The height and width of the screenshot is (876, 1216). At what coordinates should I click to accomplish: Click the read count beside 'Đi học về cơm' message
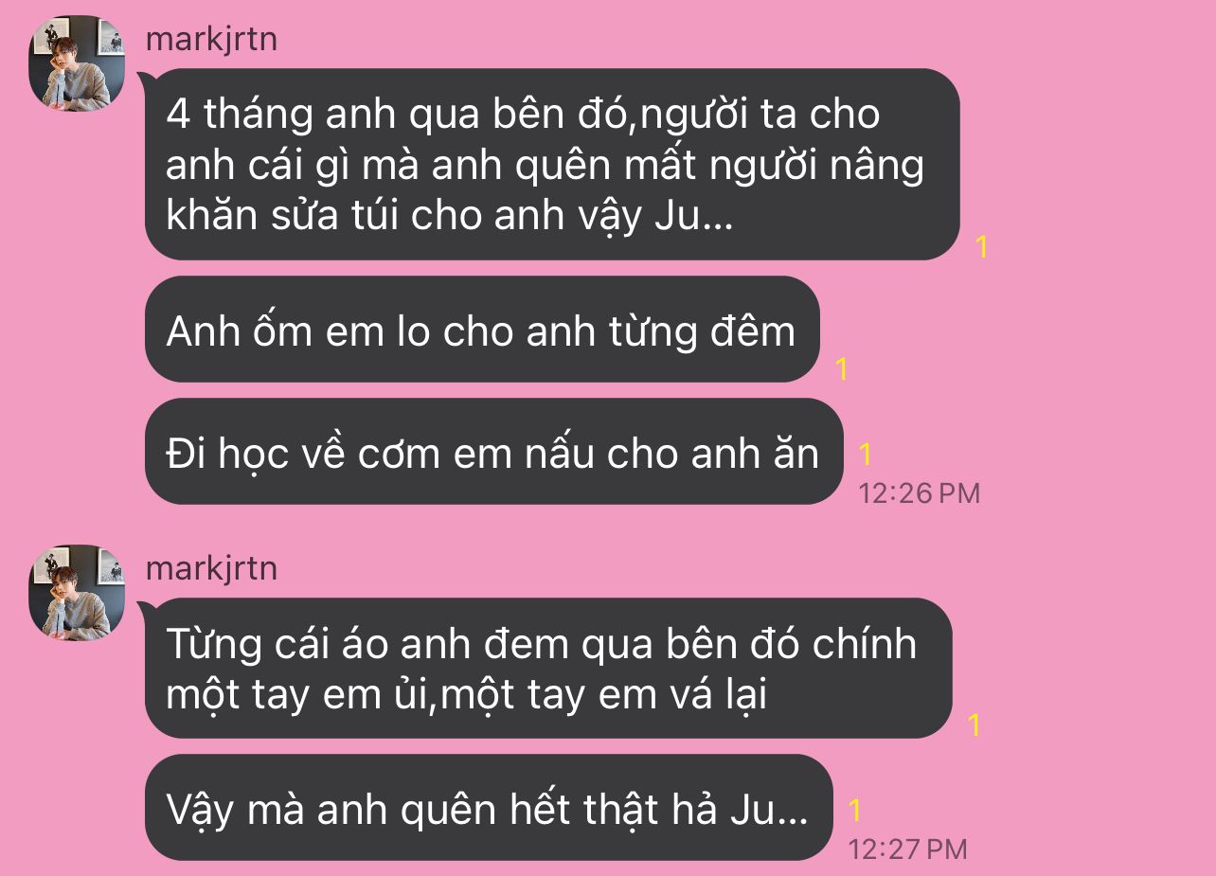(866, 456)
